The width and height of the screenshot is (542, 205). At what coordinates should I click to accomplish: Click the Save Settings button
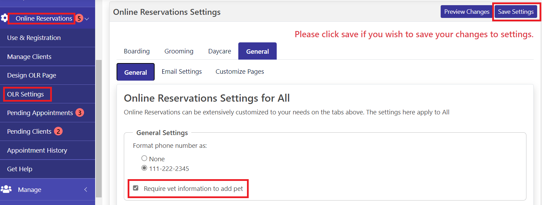tap(516, 12)
